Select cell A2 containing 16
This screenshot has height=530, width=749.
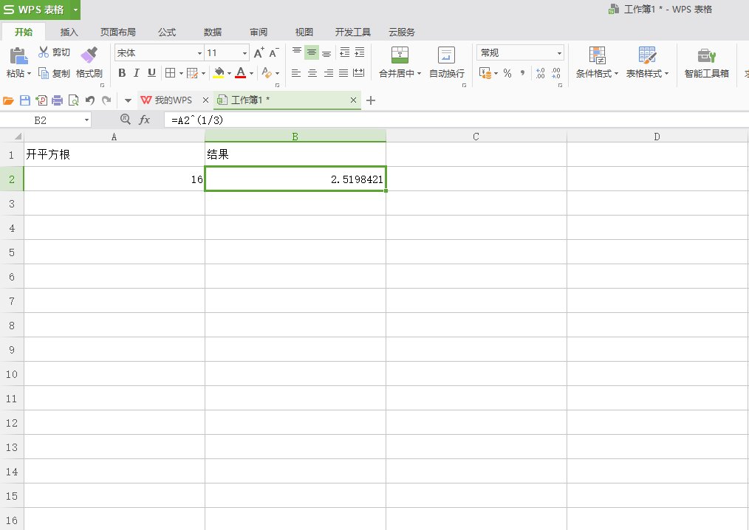click(x=114, y=179)
